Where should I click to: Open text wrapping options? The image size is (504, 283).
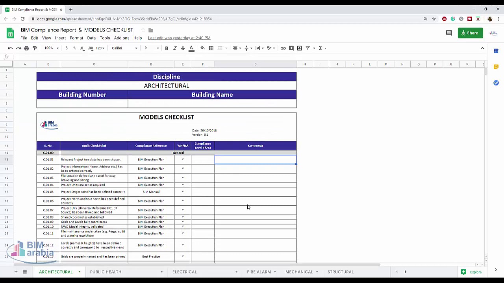pos(259,48)
